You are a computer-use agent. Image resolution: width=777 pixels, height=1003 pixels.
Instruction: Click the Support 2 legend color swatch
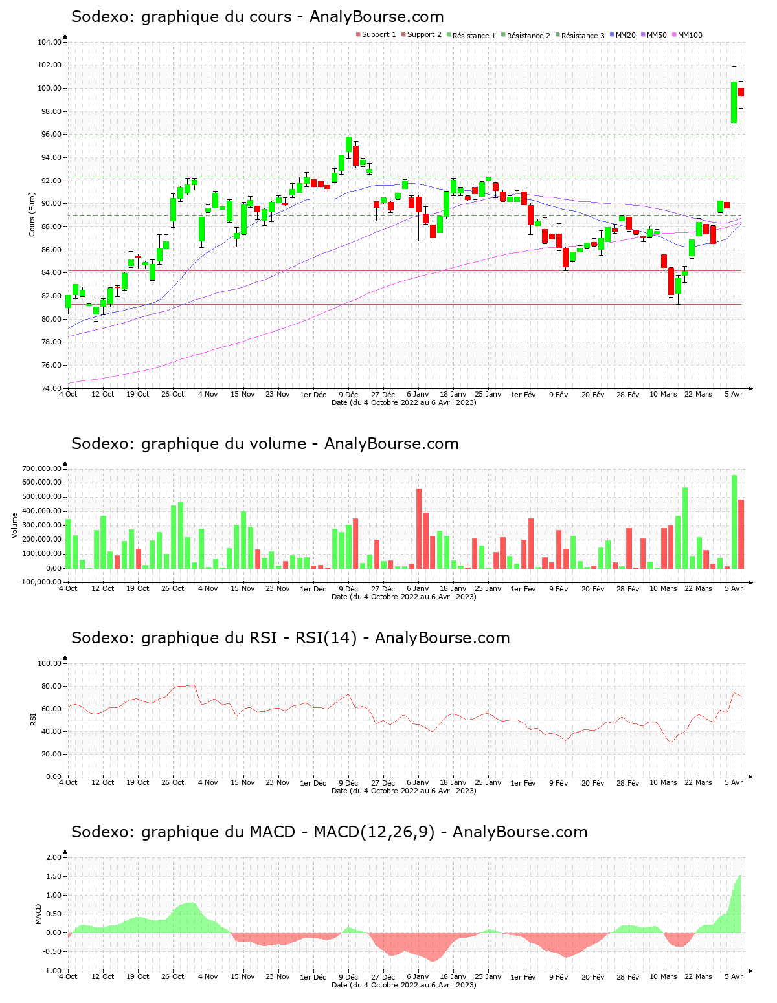(x=403, y=35)
